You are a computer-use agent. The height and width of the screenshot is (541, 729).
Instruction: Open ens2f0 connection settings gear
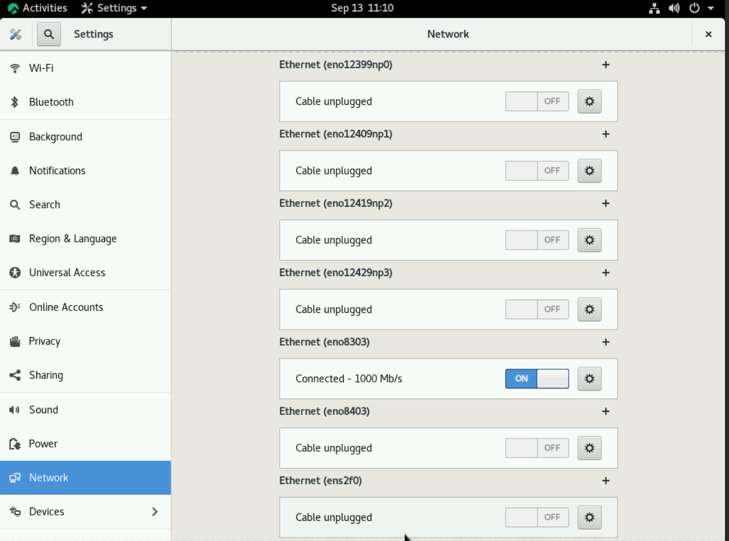click(589, 517)
